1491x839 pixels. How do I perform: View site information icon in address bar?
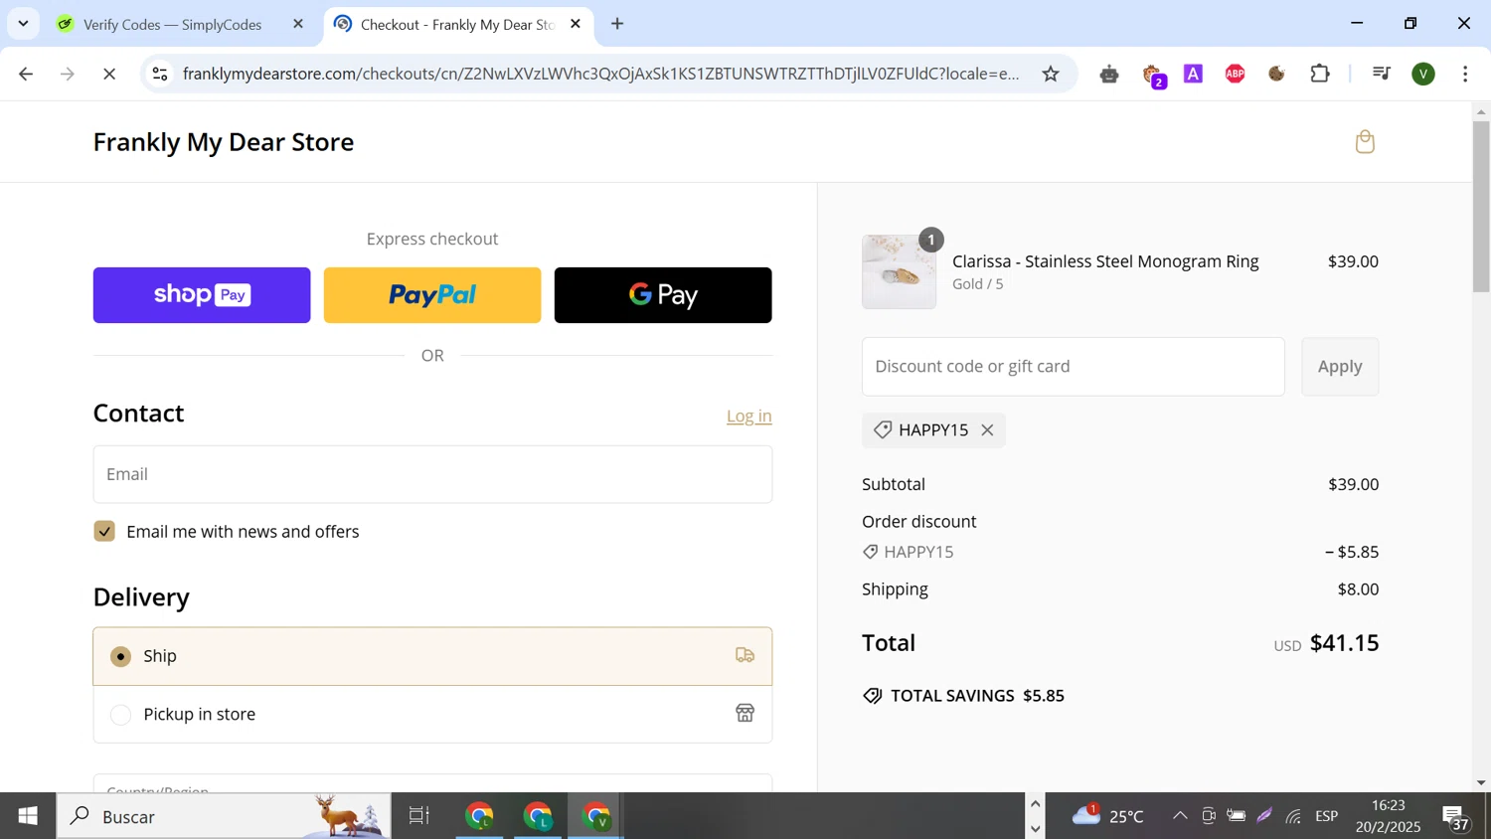[x=160, y=74]
